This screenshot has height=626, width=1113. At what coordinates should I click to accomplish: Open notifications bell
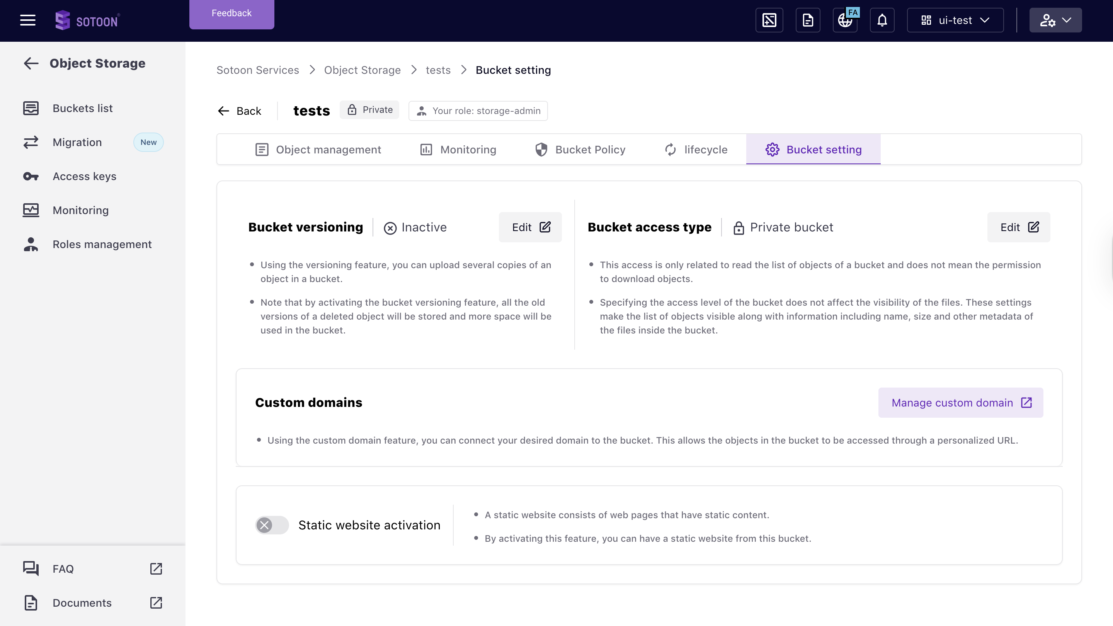click(x=882, y=20)
